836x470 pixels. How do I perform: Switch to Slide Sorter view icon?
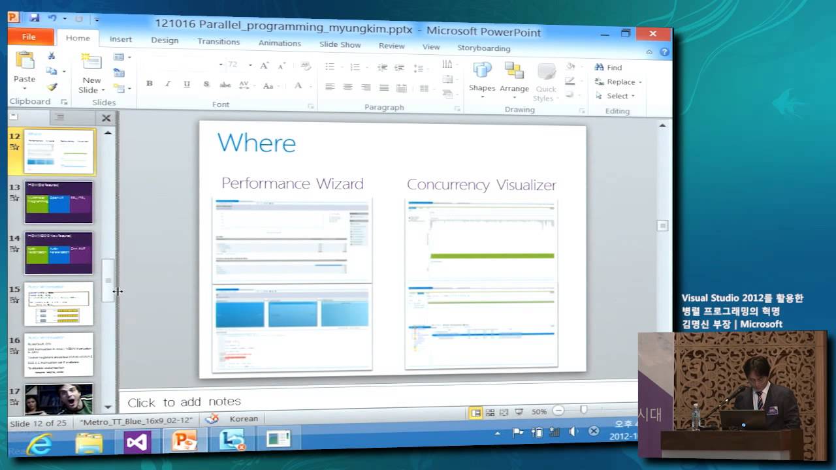(490, 412)
